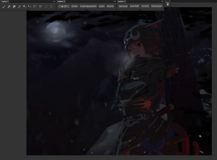This screenshot has height=160, width=217.
Task: Open Liquify from custom 2 panel
Action: click(101, 6)
